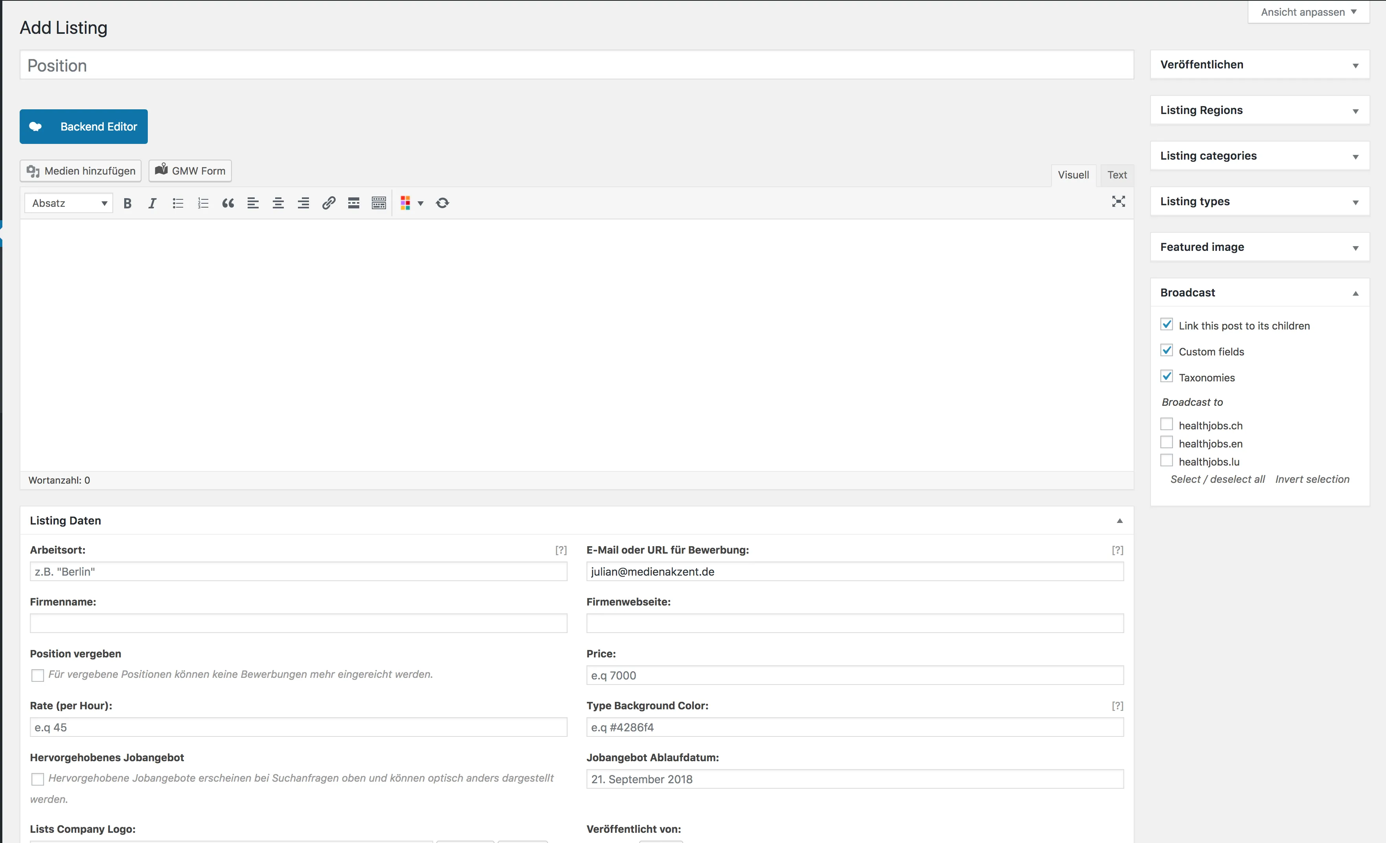Check the Position vergeben checkbox

pos(38,675)
